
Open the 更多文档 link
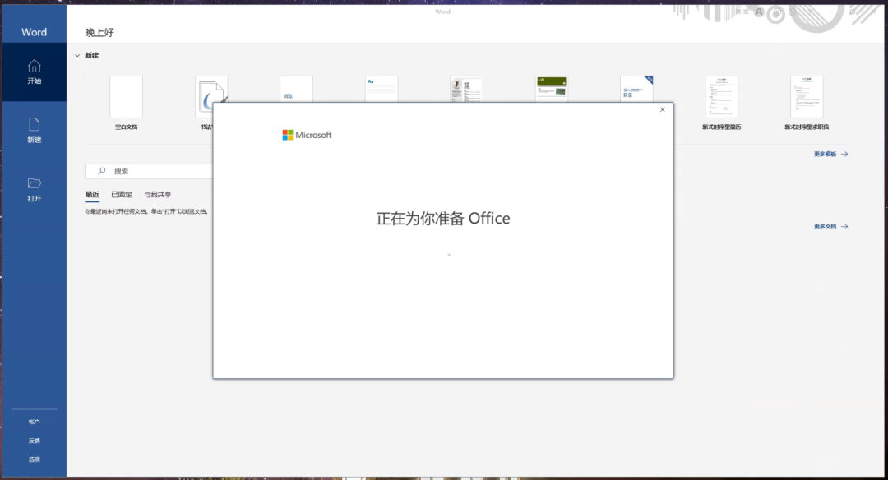pos(830,226)
